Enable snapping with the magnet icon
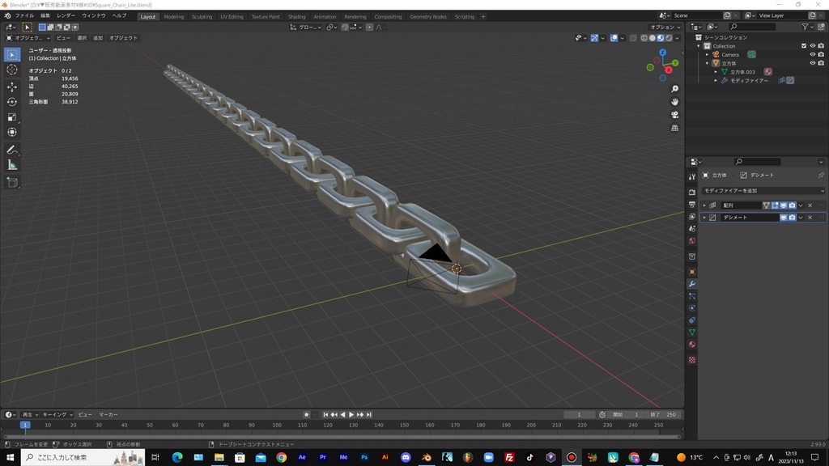Screen dimensions: 829x466 pyautogui.click(x=344, y=27)
